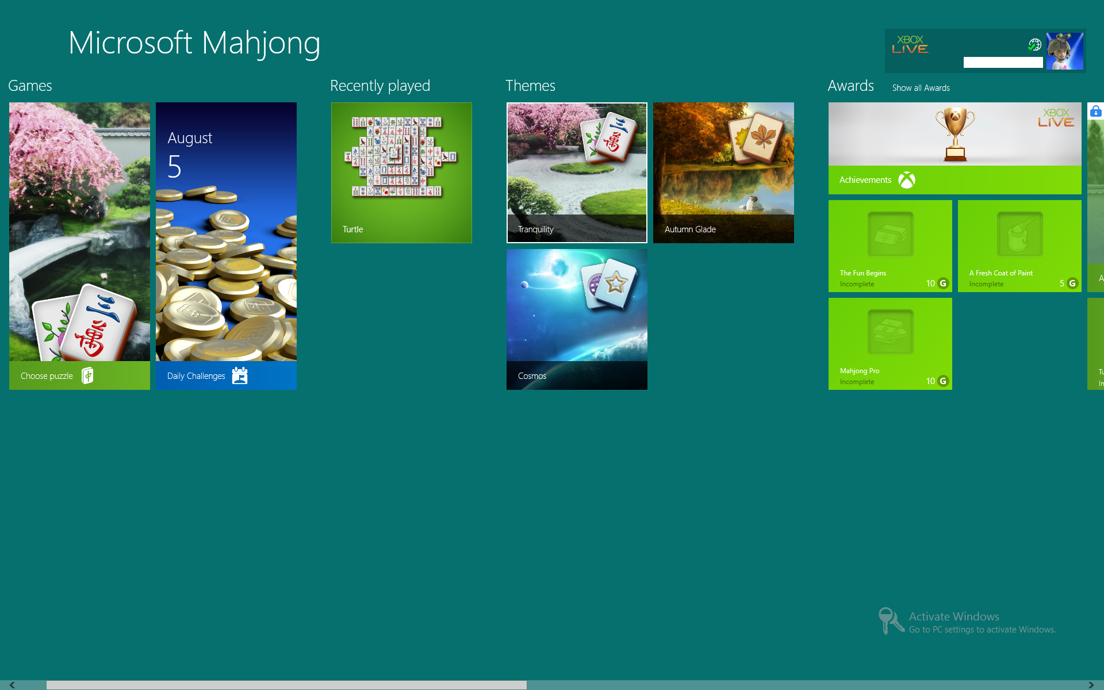Click the Games section heading
1104x690 pixels.
[30, 86]
